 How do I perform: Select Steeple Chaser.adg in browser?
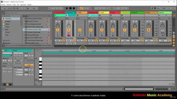(x=34, y=32)
